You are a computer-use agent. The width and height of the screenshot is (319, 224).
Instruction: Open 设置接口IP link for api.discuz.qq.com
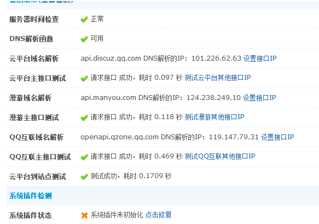pyautogui.click(x=260, y=58)
